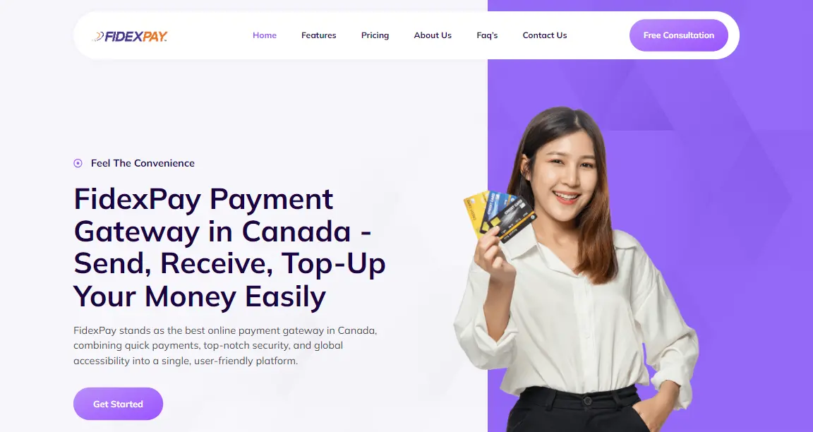Click the FidexPay Payment Gateway headline
Image resolution: width=813 pixels, height=432 pixels.
click(x=229, y=247)
